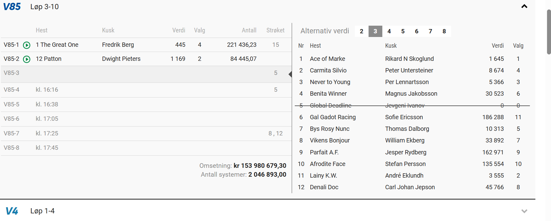Click the V85 logo icon

(12, 7)
